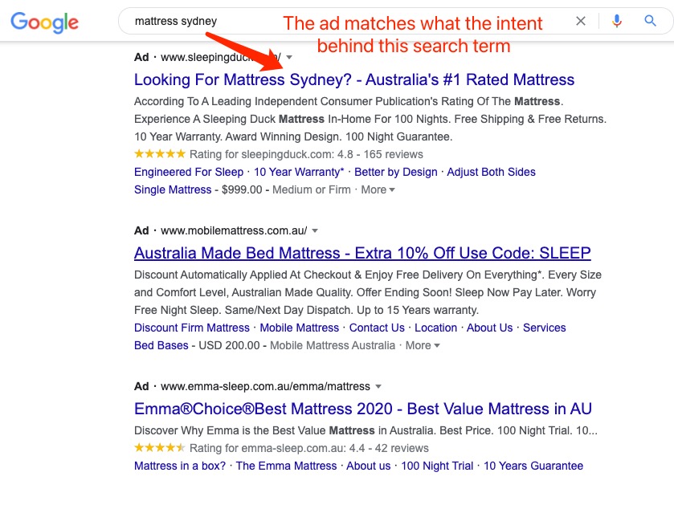Click the blue magnifier search icon
The width and height of the screenshot is (674, 505).
650,21
